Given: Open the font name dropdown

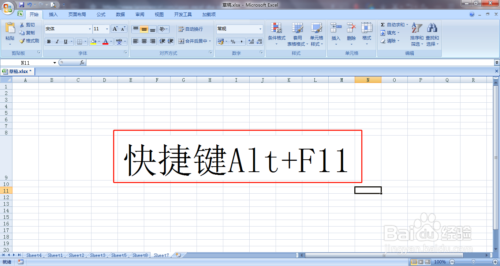Looking at the screenshot, I should coord(90,29).
